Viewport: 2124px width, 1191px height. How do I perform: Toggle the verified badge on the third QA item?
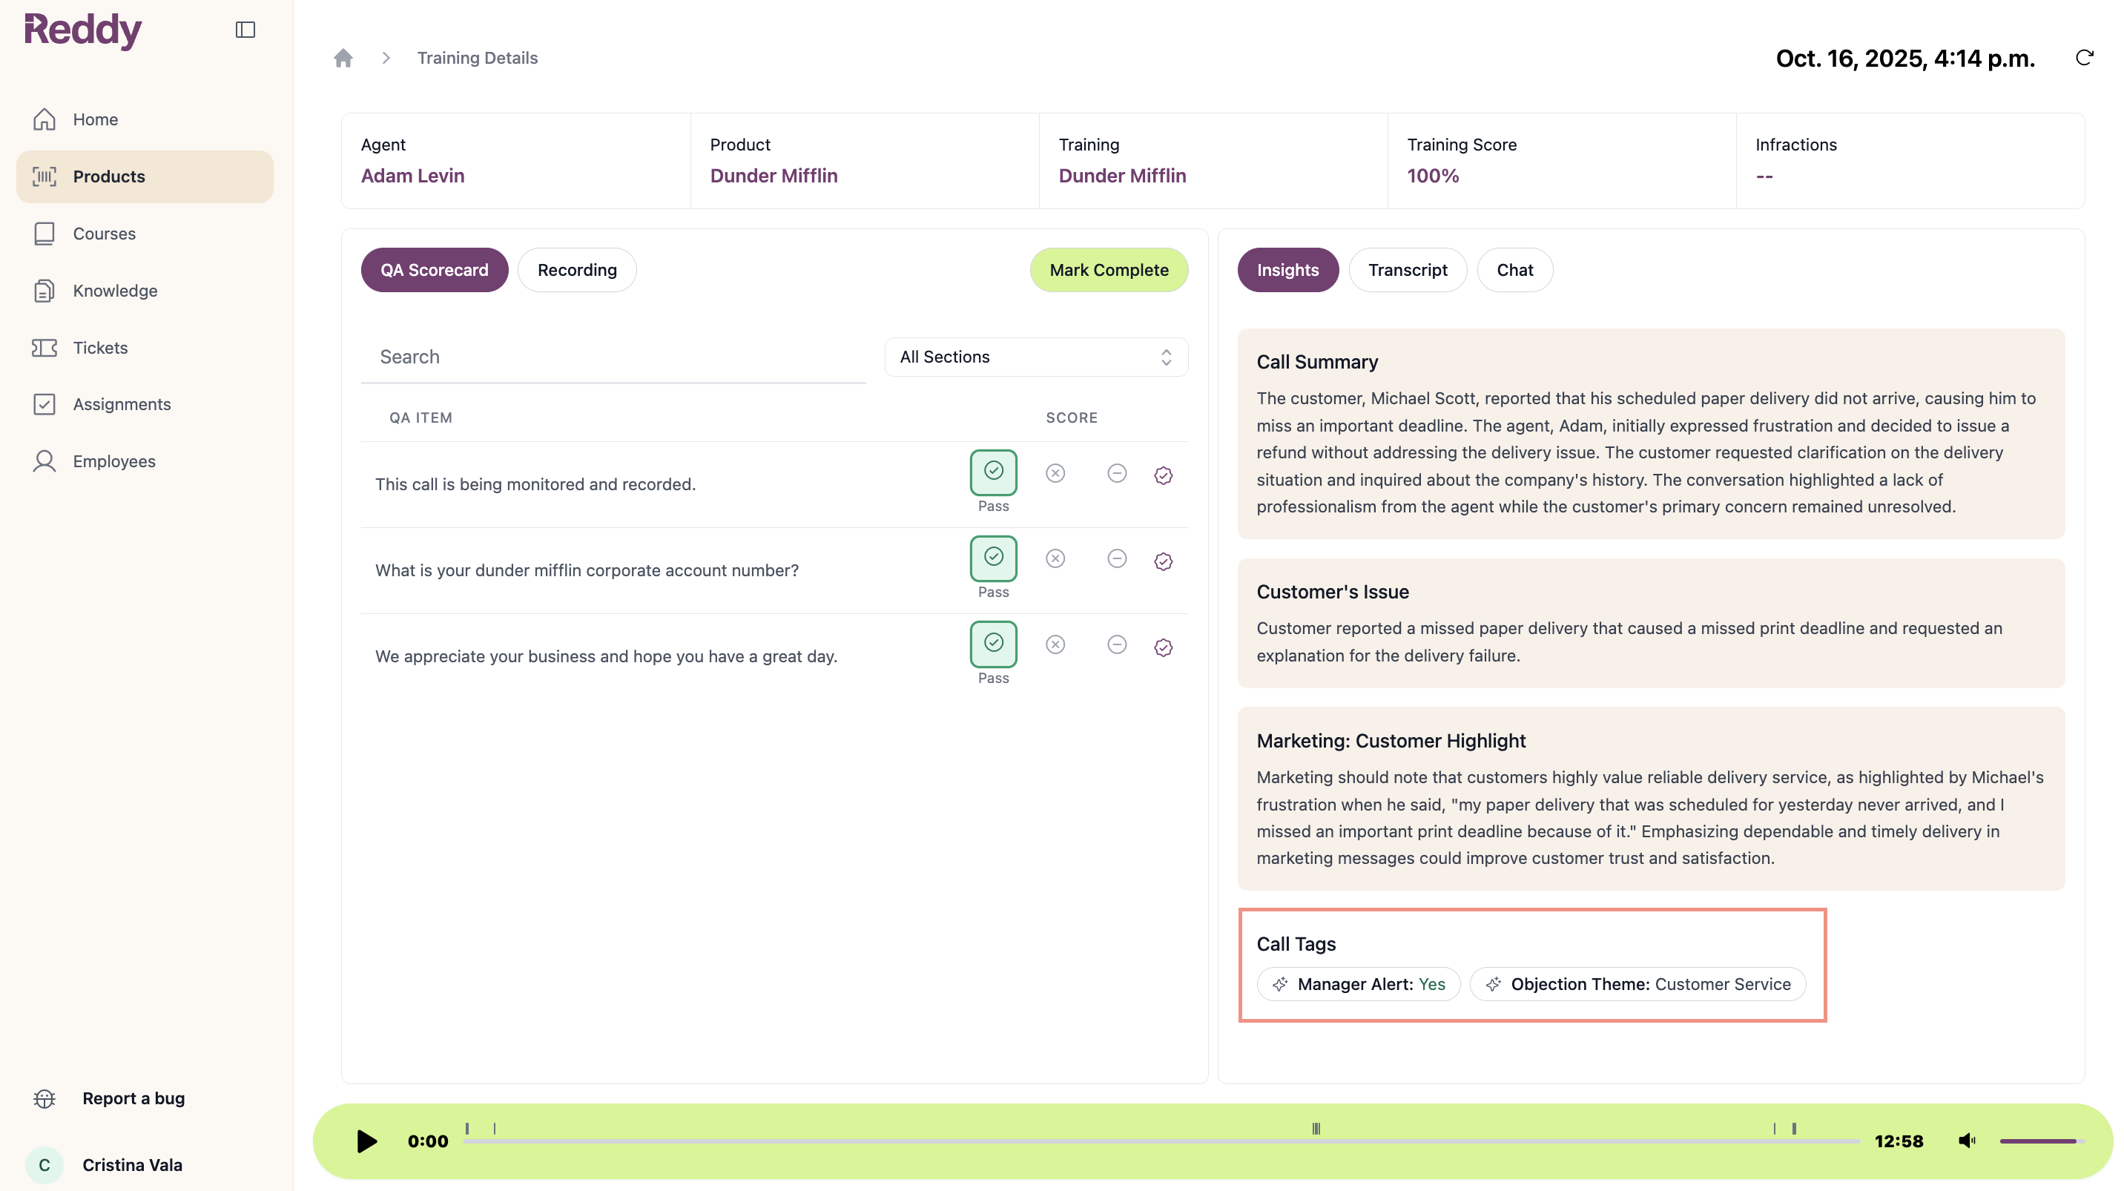point(1163,648)
